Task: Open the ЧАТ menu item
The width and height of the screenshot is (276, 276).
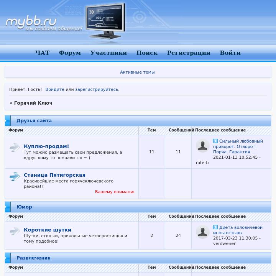Action: pyautogui.click(x=43, y=53)
